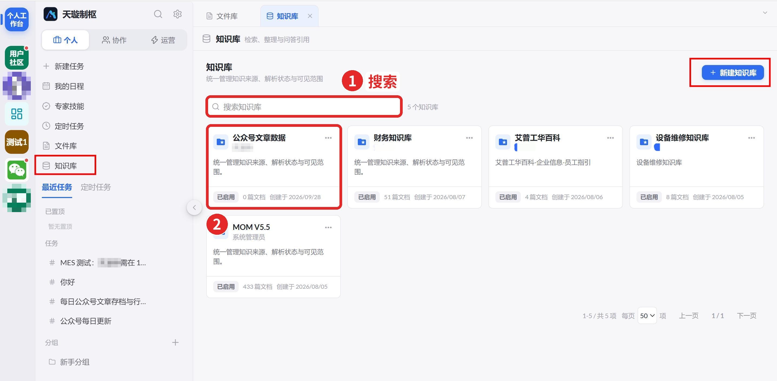Click the 5 个知识库 count label
This screenshot has width=777, height=381.
tap(423, 107)
